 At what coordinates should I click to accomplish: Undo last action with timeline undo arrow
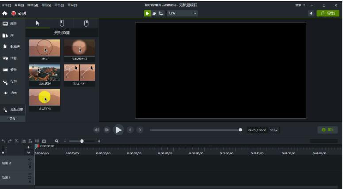pyautogui.click(x=3, y=141)
